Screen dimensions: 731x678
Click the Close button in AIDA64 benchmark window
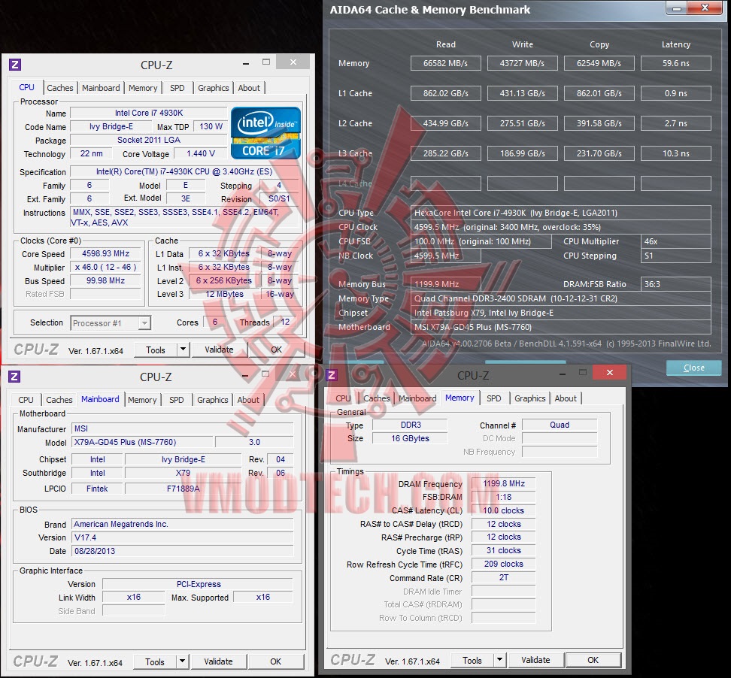tap(693, 368)
